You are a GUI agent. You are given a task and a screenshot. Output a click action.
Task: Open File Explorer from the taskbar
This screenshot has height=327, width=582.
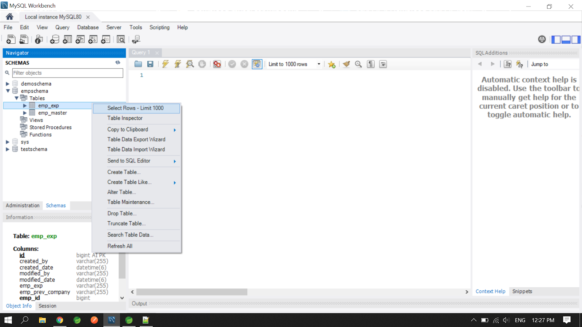43,320
